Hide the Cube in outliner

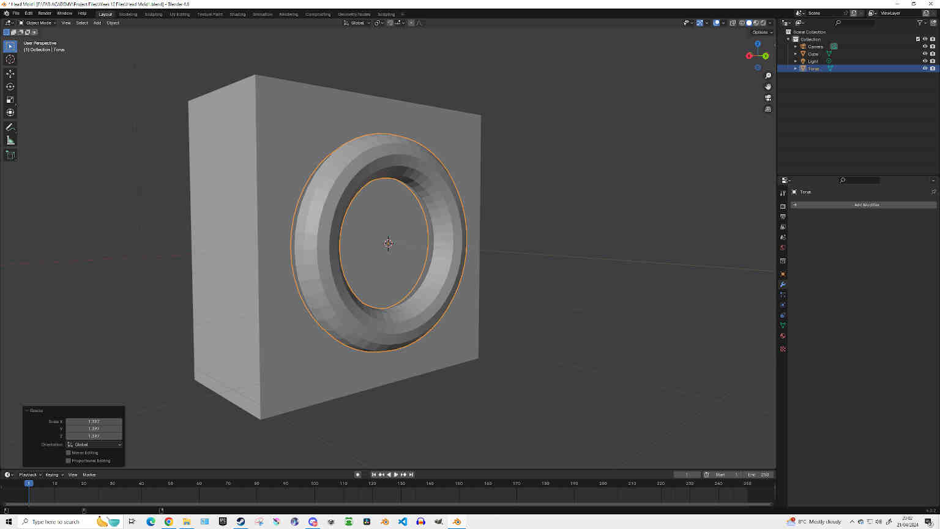pos(925,54)
